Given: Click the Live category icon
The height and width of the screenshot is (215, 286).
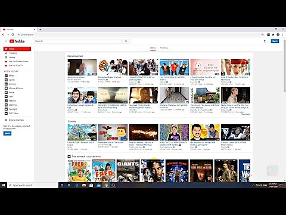Looking at the screenshot, I should point(6,97).
